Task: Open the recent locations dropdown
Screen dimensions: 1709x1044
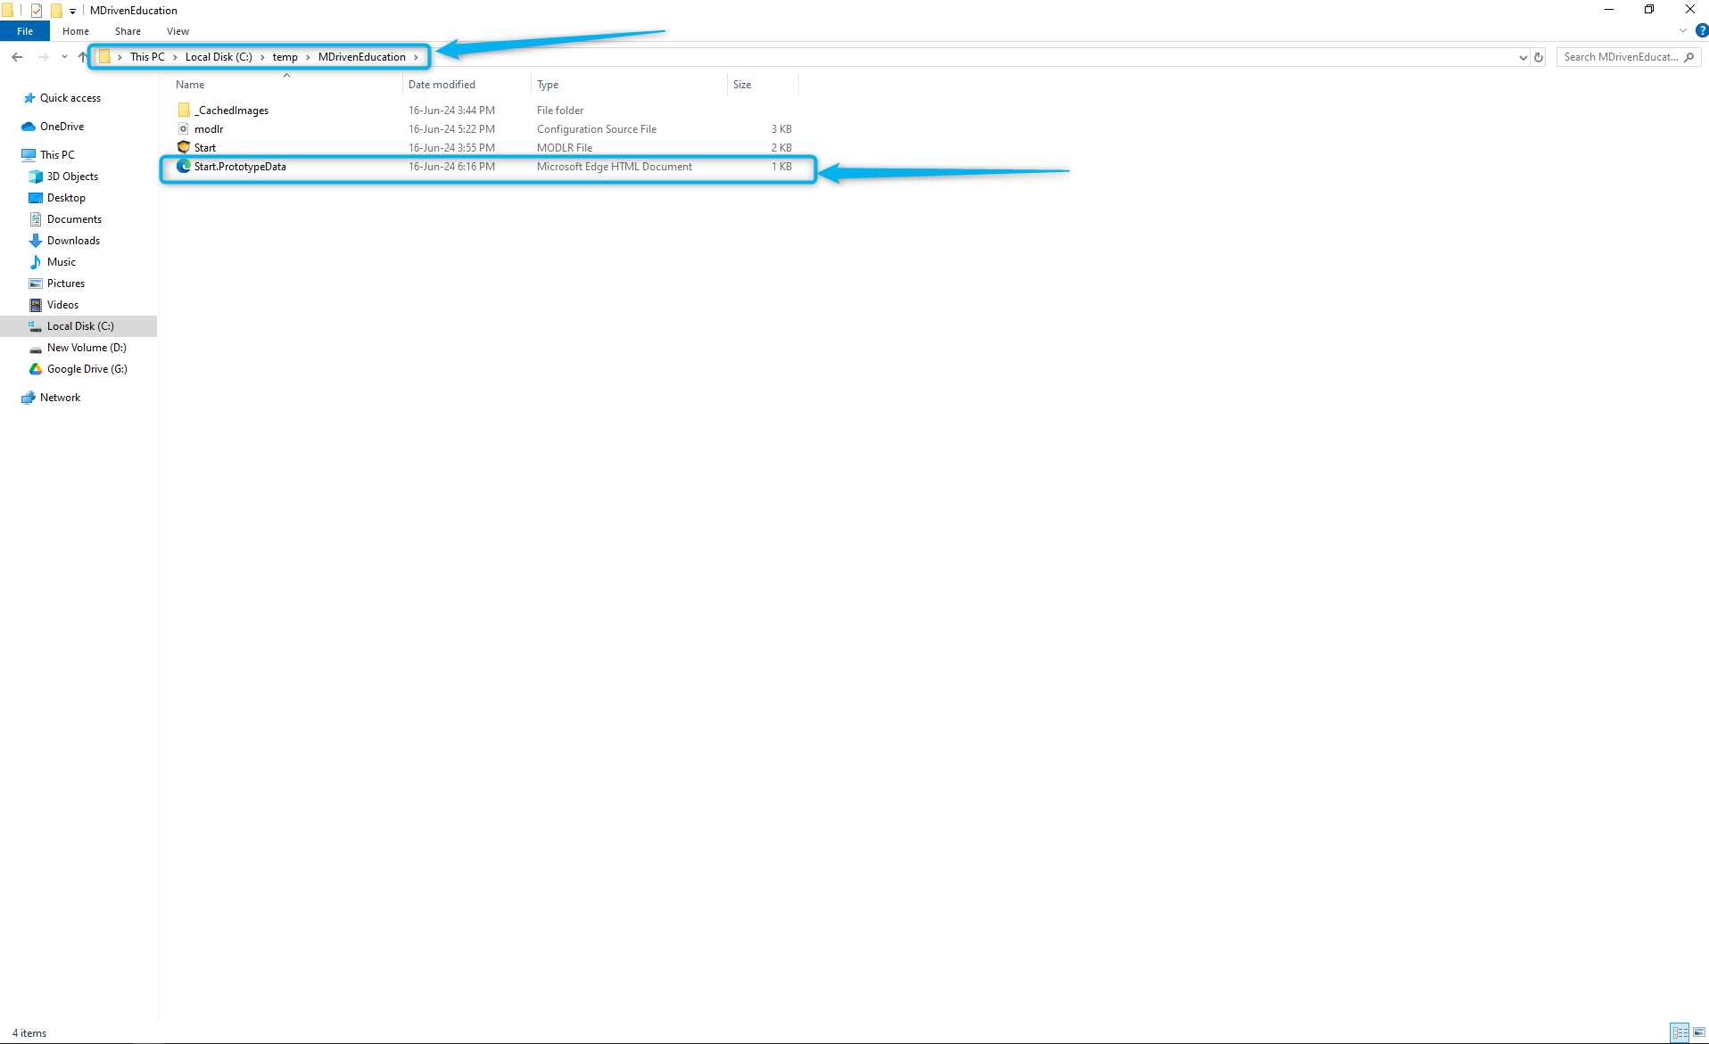Action: click(x=64, y=57)
